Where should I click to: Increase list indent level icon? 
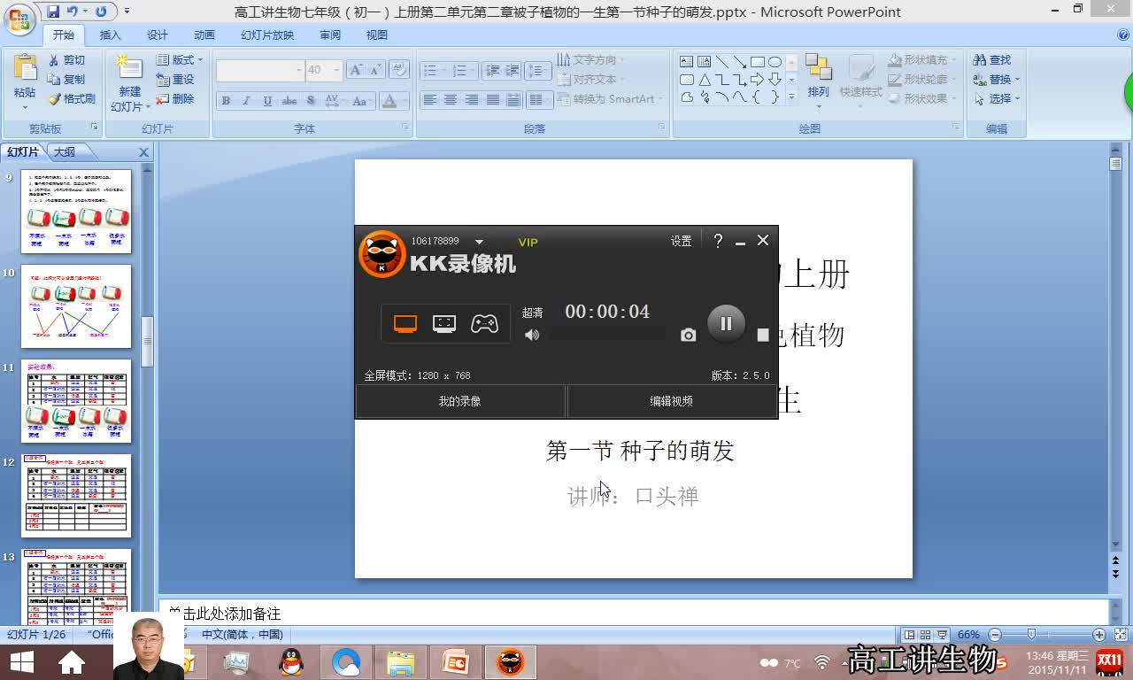[513, 70]
